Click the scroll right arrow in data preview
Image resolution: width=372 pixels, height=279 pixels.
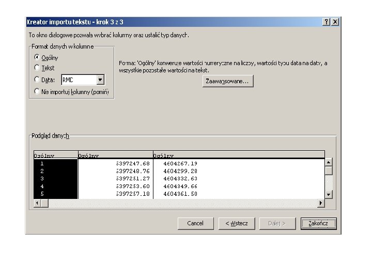[321, 203]
